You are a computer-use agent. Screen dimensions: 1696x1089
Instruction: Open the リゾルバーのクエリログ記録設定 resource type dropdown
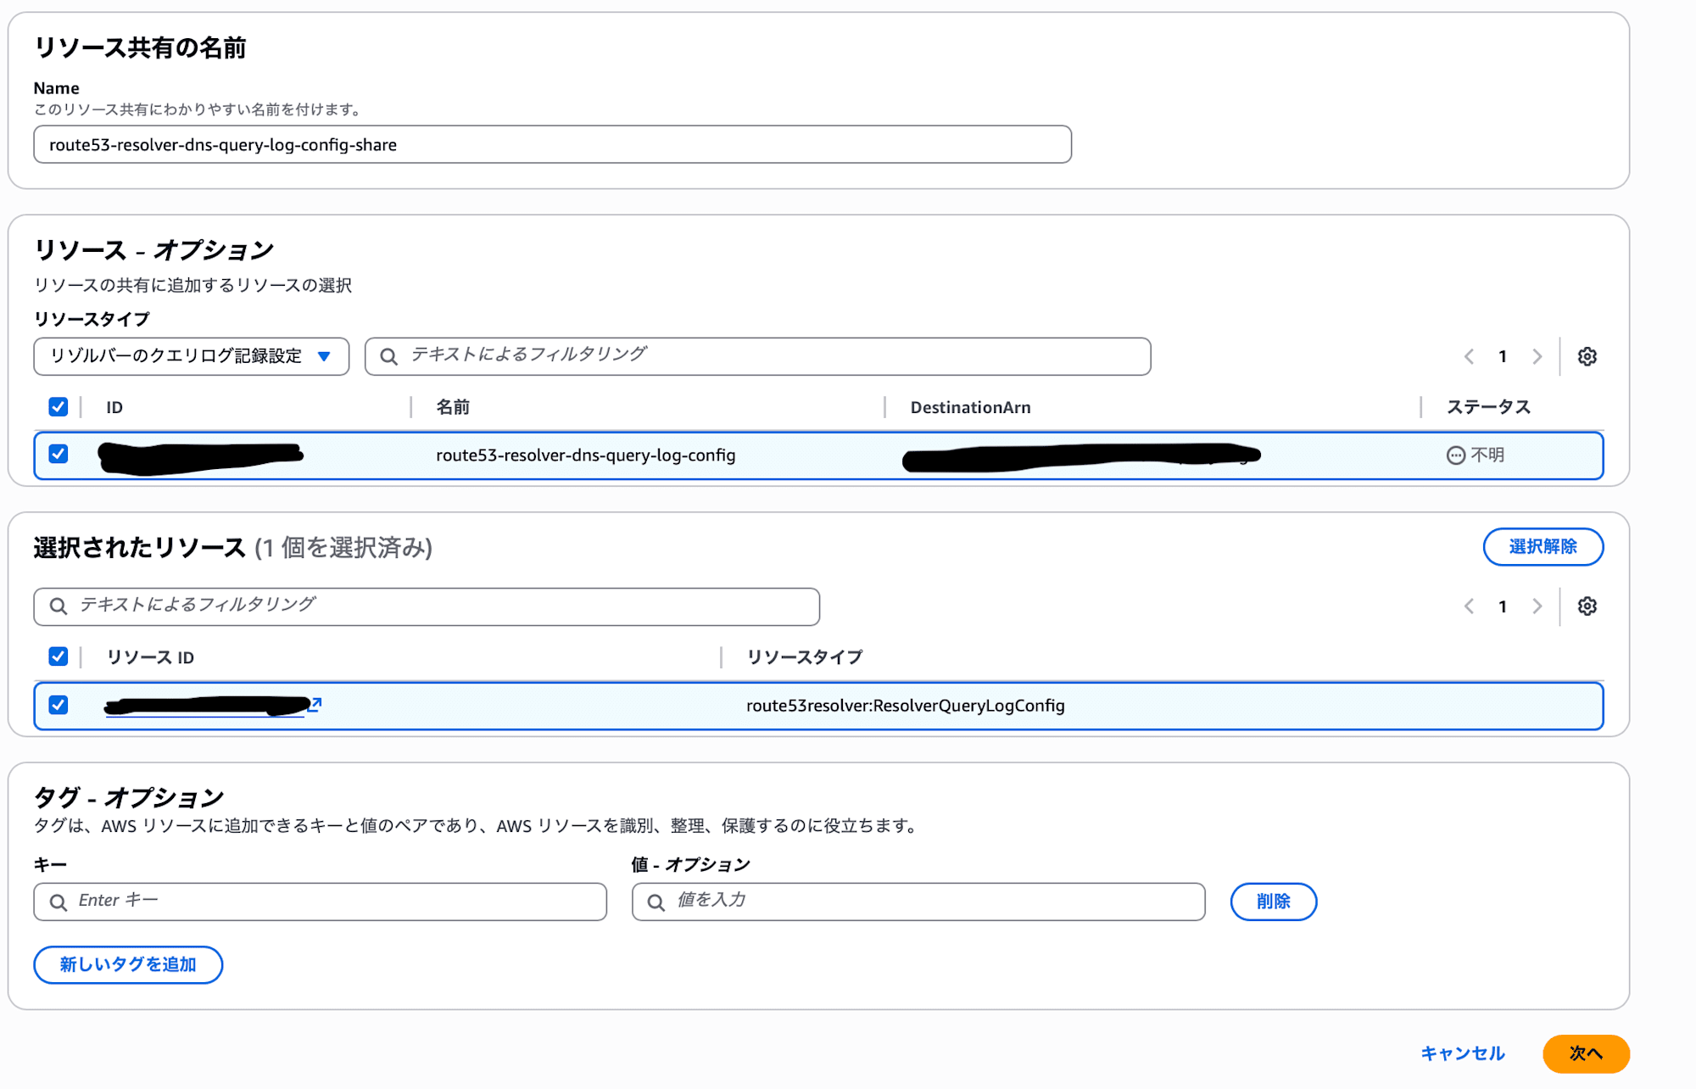coord(191,356)
